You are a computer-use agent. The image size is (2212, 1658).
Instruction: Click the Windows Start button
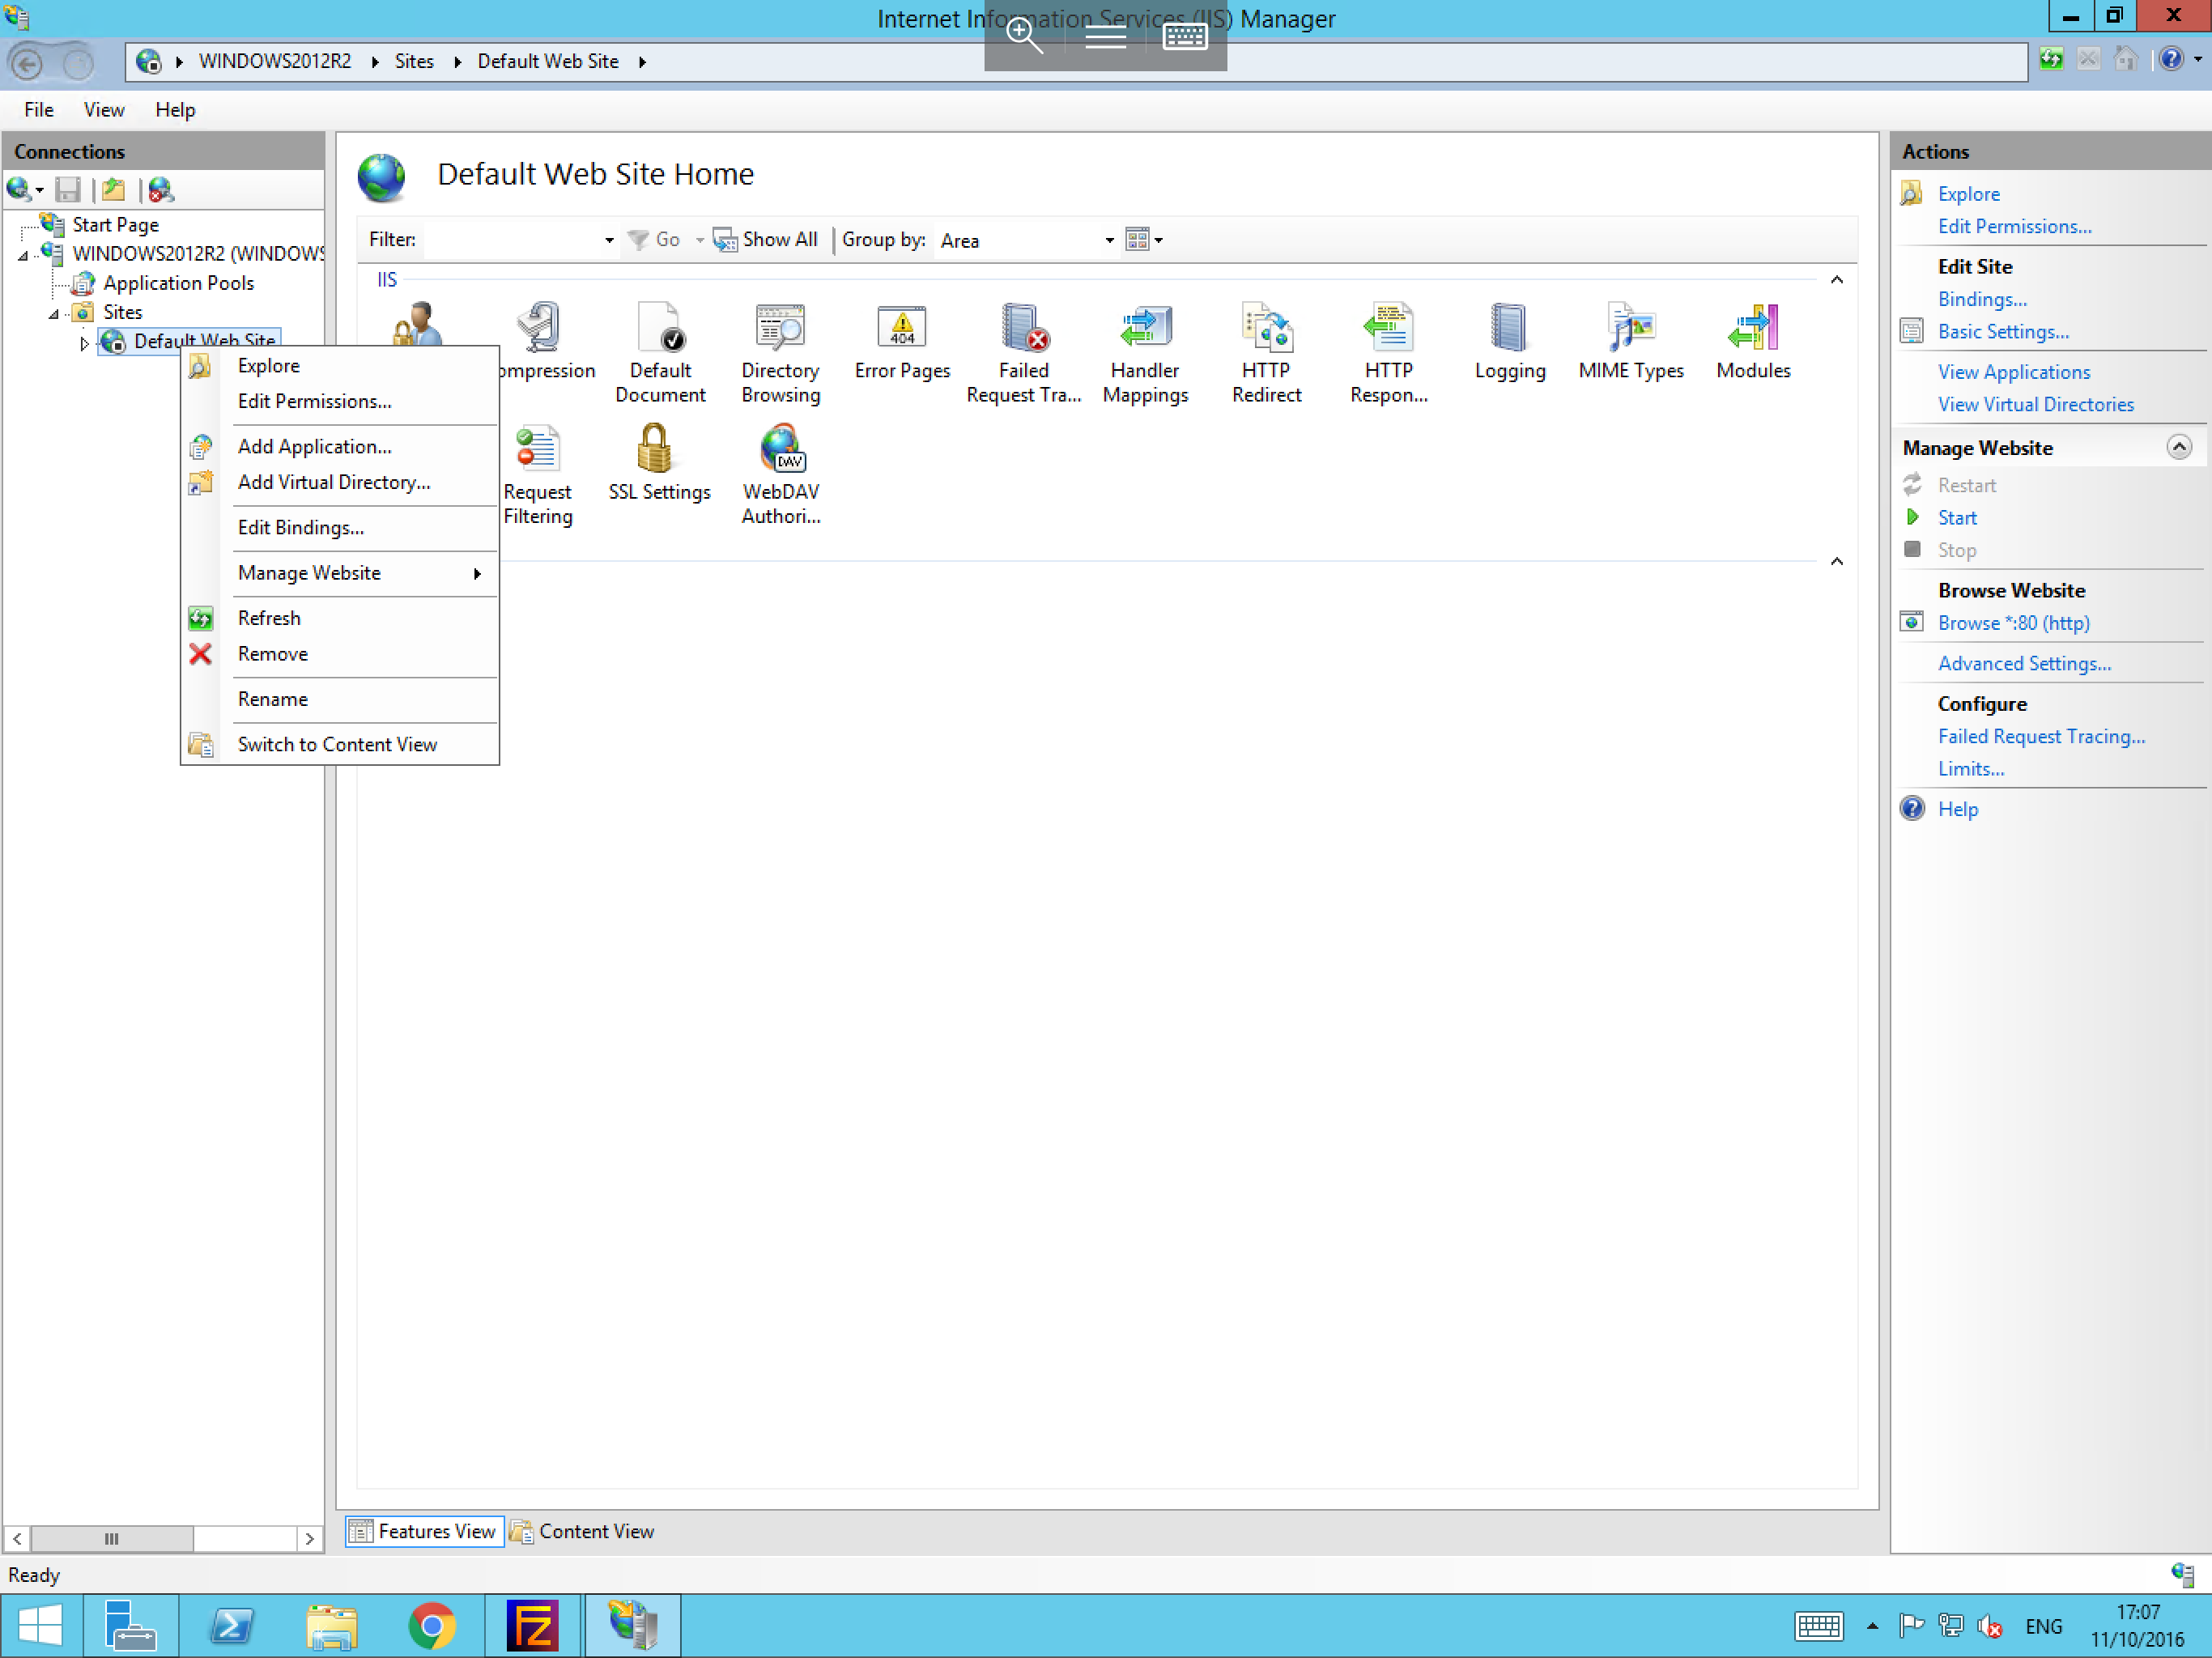pyautogui.click(x=40, y=1626)
